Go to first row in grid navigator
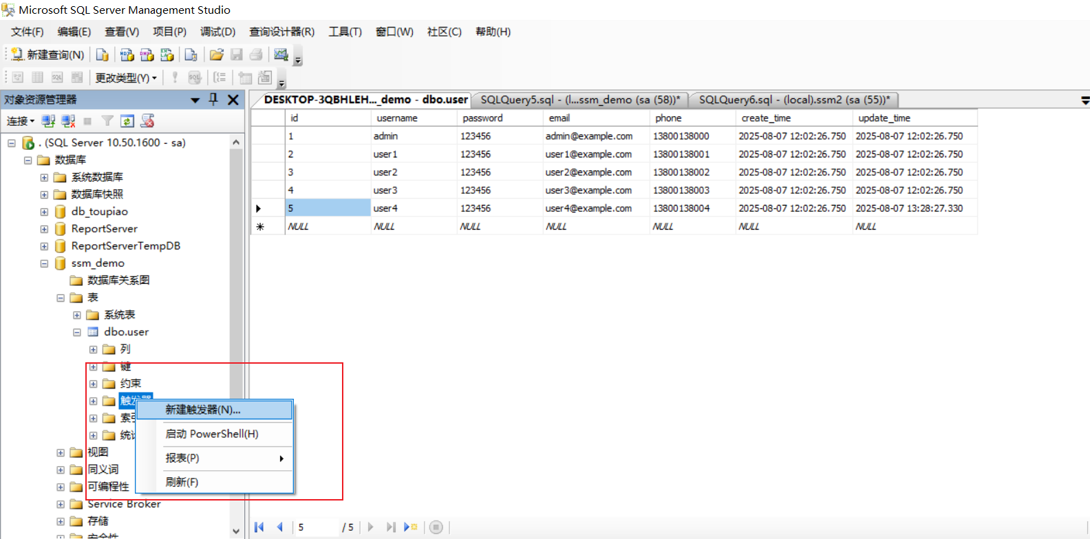This screenshot has height=539, width=1090. tap(259, 527)
